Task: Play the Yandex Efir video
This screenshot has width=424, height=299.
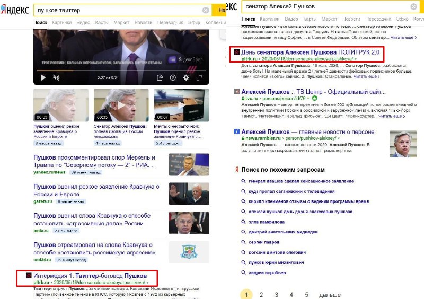Action: click(x=43, y=77)
